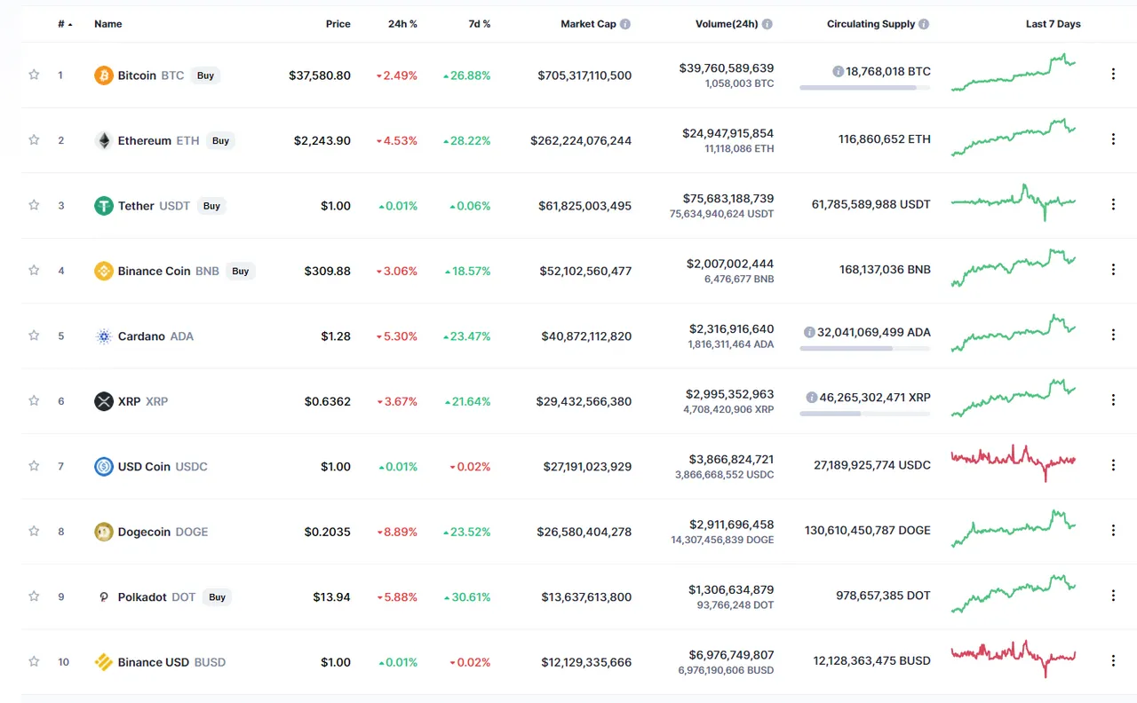Toggle the USD Coin watchlist star
Image resolution: width=1137 pixels, height=703 pixels.
click(x=34, y=465)
